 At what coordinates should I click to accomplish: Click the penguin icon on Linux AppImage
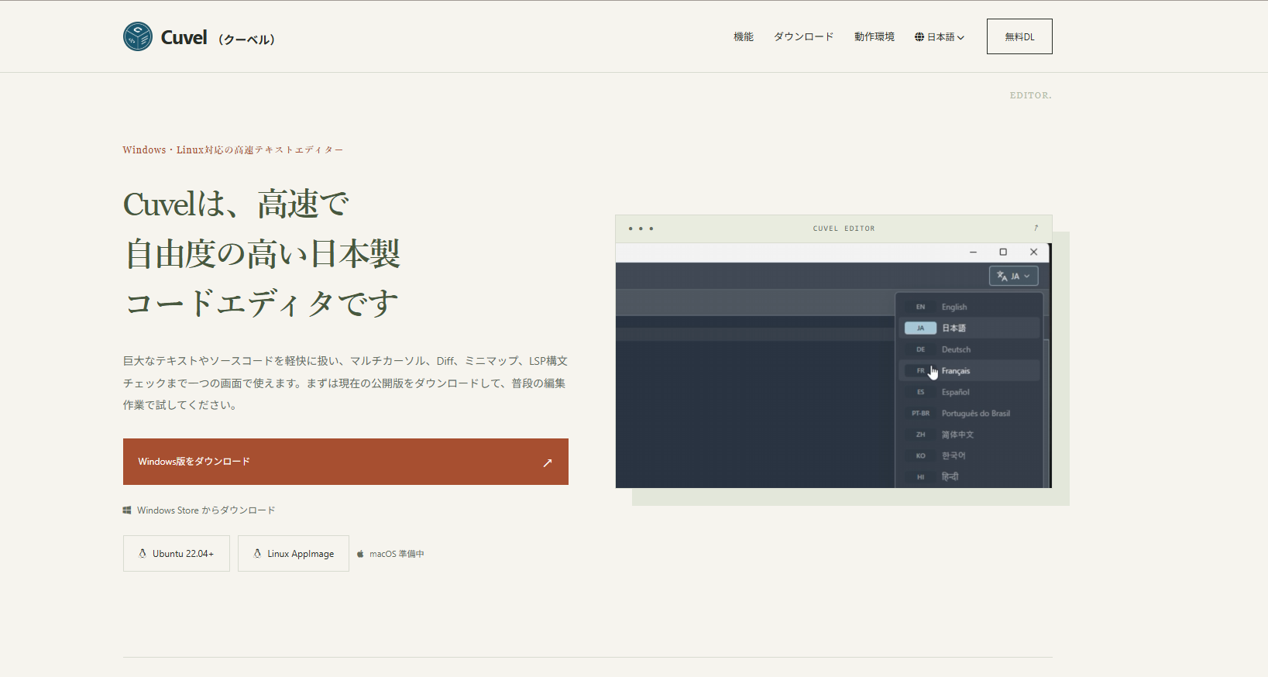point(257,554)
